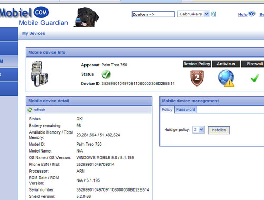This screenshot has width=264, height=200.
Task: Select the Processor value ARM
Action: 80,171
